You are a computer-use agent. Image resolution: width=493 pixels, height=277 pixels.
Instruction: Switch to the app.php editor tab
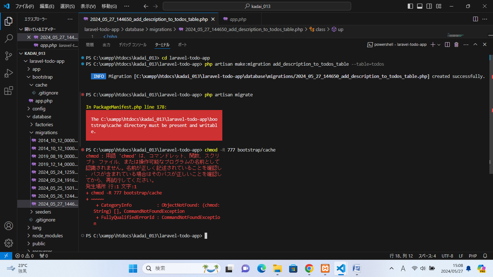coord(240,19)
